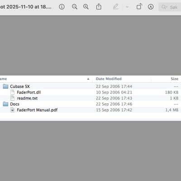Click the search field in toolbar
181x181 pixels.
click(x=170, y=7)
